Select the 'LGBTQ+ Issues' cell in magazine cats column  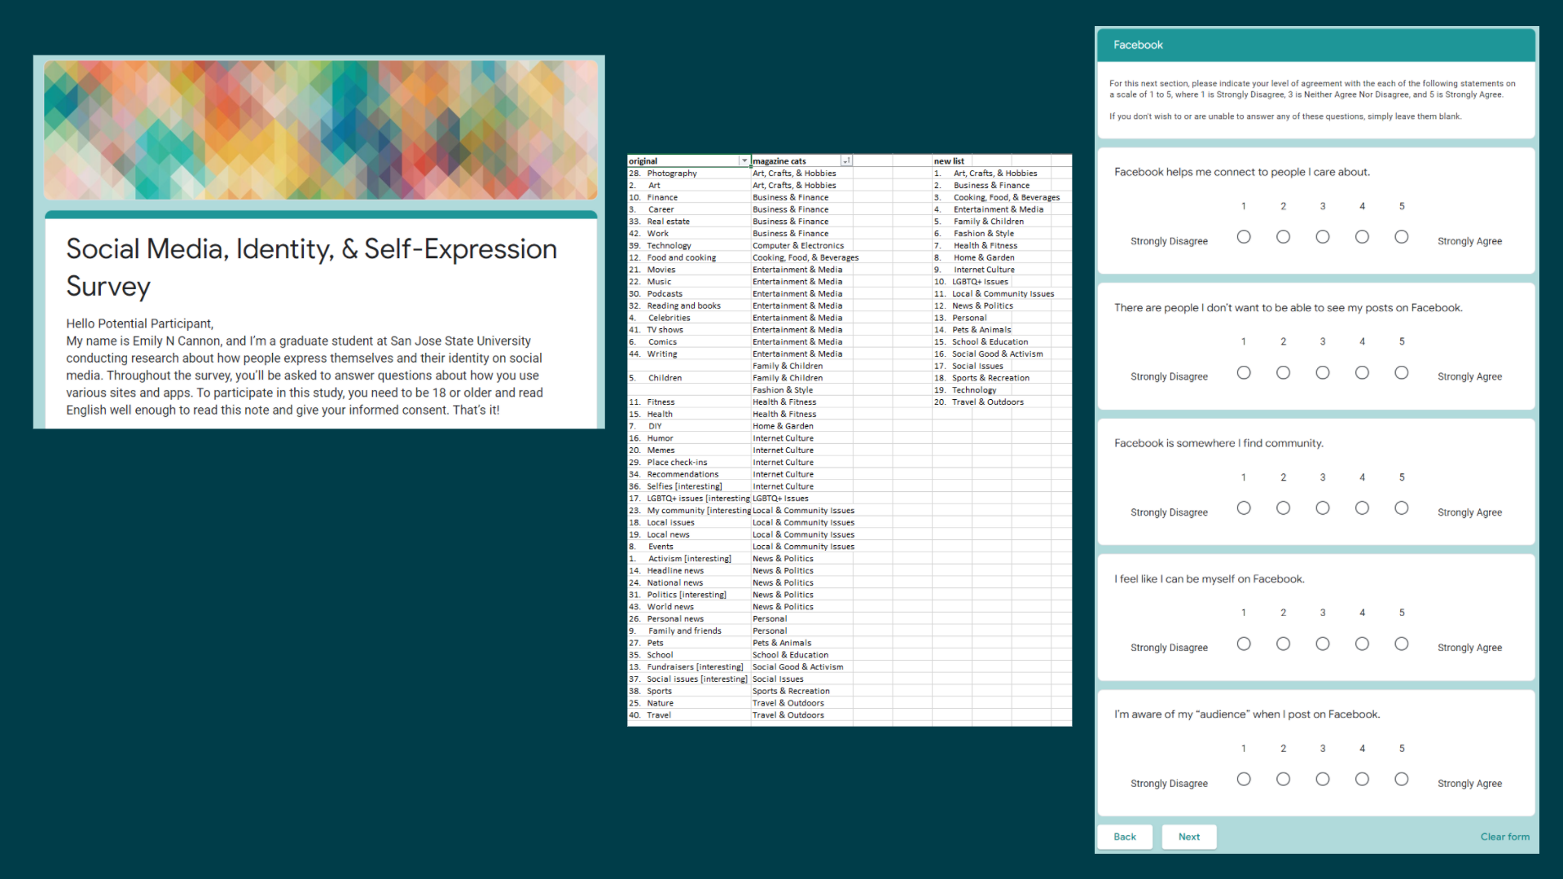[x=801, y=499]
